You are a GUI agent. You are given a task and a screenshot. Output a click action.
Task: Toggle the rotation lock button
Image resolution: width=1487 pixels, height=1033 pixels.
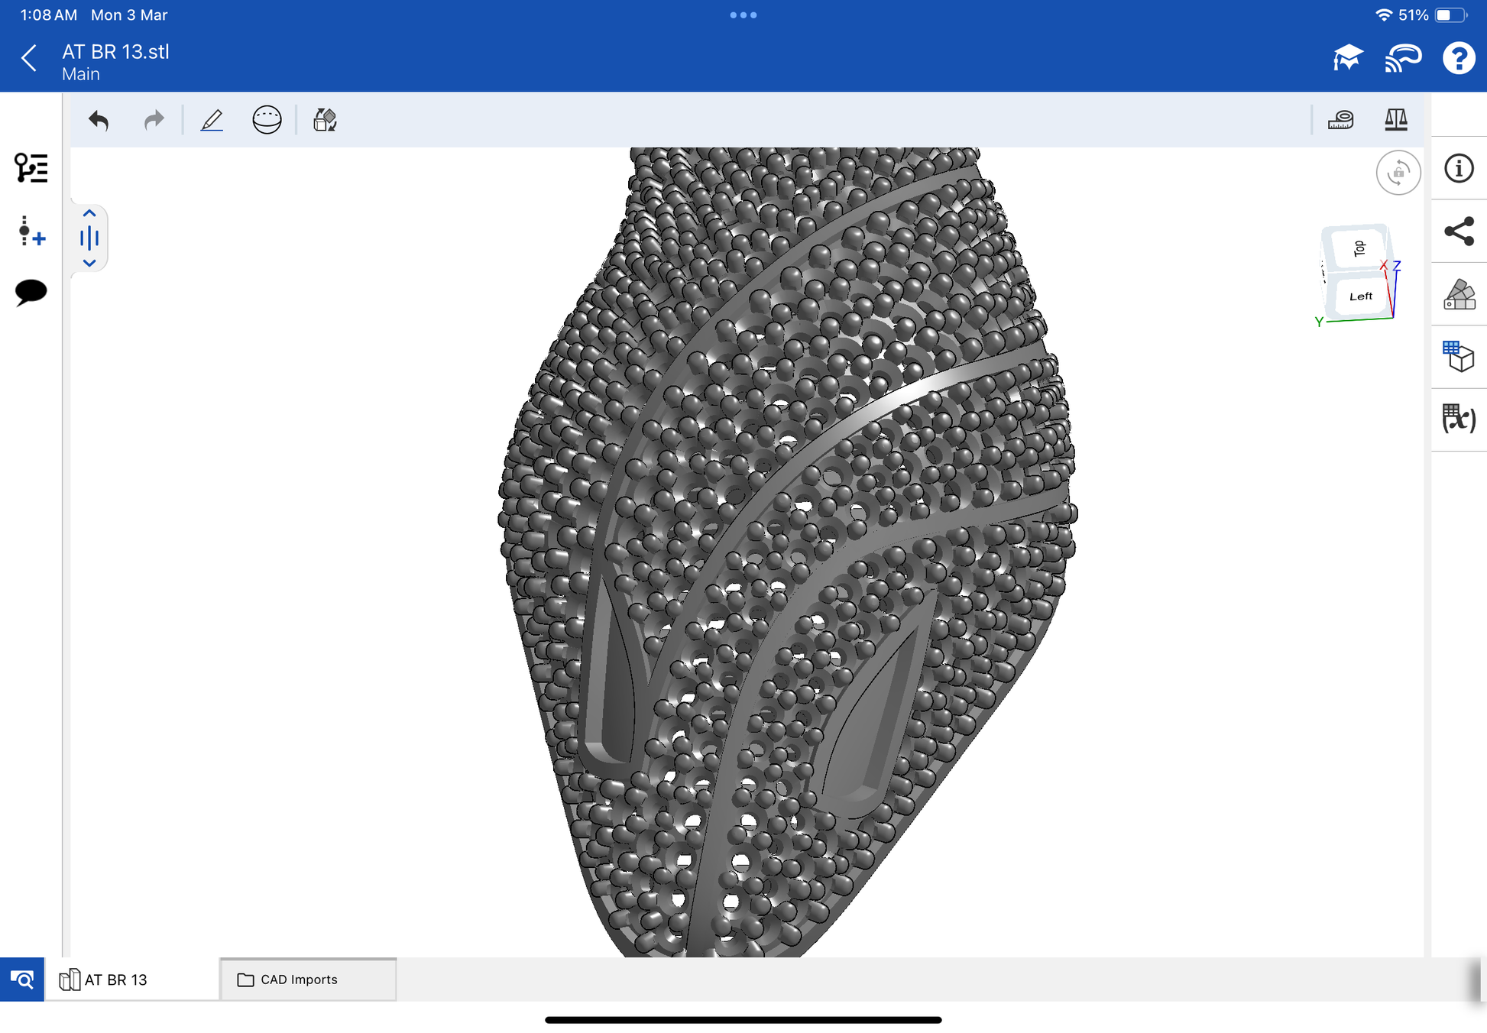pyautogui.click(x=1398, y=173)
